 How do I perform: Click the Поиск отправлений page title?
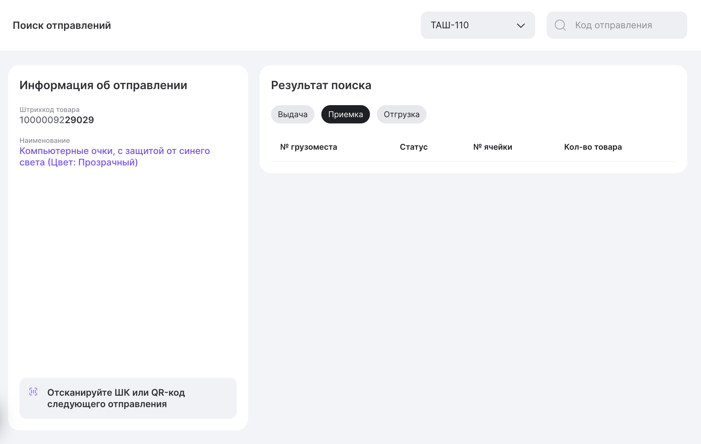(62, 25)
